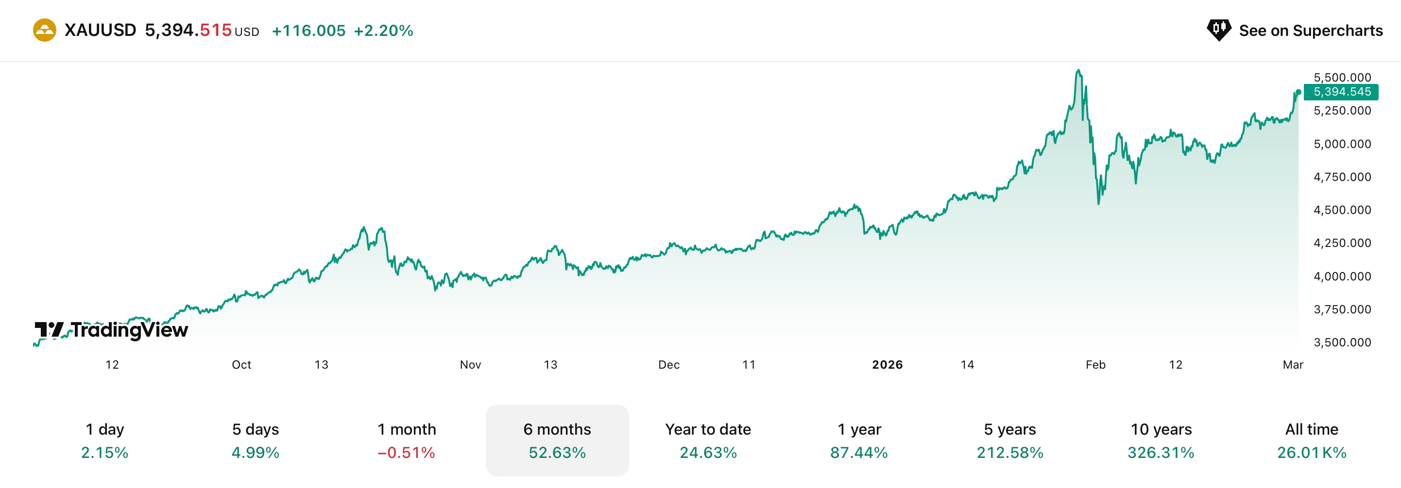Open the See on Supercharts link
This screenshot has width=1401, height=488.
[1310, 31]
